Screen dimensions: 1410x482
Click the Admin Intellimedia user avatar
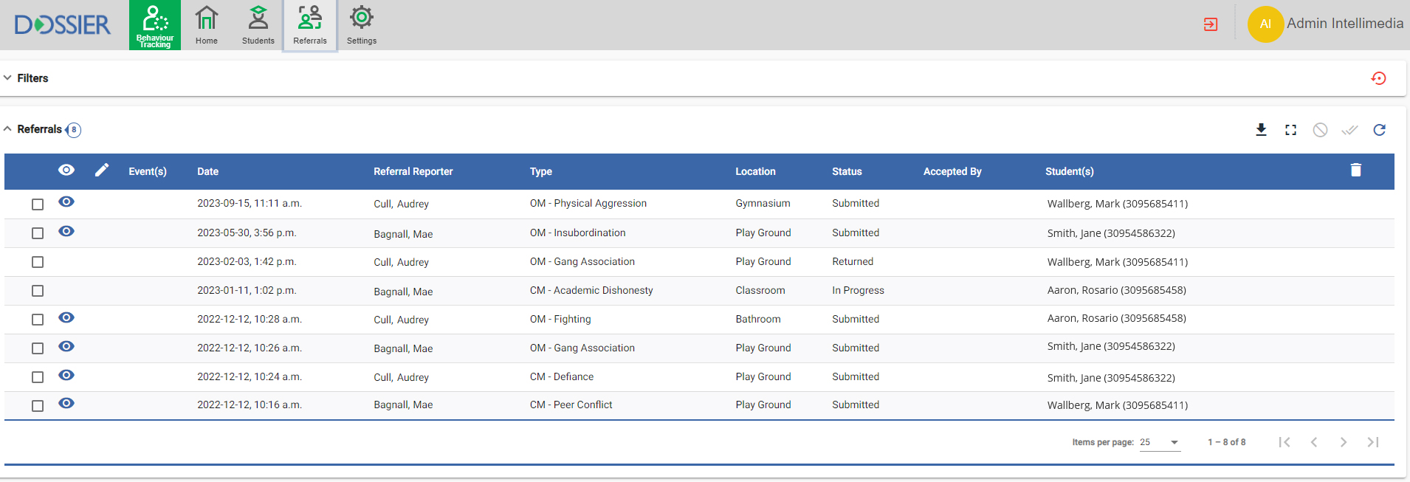(1265, 24)
